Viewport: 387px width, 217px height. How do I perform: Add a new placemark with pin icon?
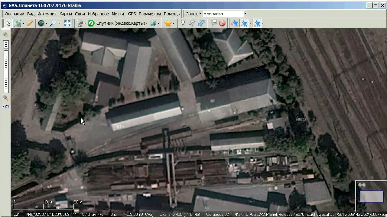(x=183, y=23)
